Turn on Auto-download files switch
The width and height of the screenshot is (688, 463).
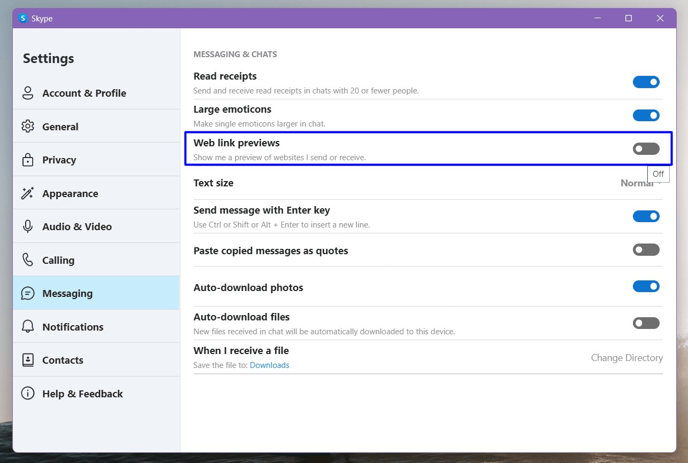646,323
